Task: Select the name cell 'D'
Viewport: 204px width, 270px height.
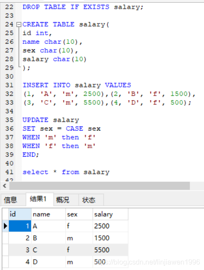Action: [48, 262]
